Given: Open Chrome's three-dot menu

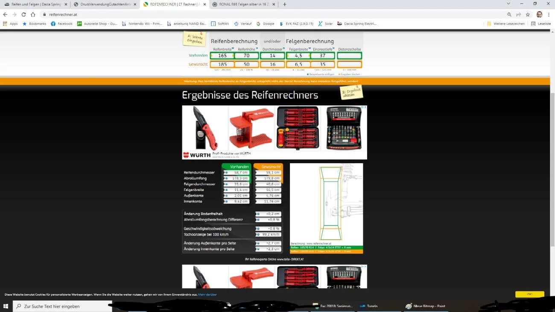Looking at the screenshot, I should pos(549,14).
